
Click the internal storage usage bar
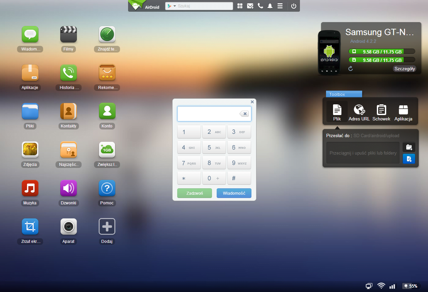tap(382, 52)
